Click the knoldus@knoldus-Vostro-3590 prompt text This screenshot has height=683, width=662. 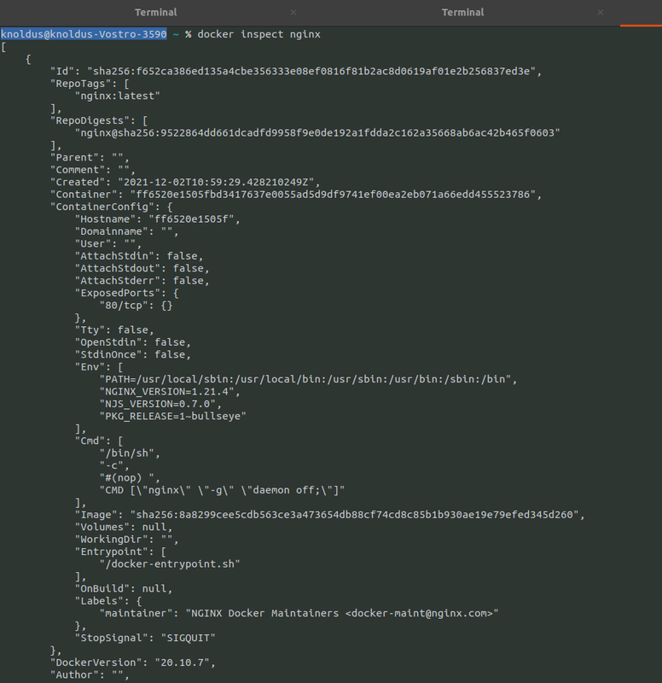(x=84, y=34)
